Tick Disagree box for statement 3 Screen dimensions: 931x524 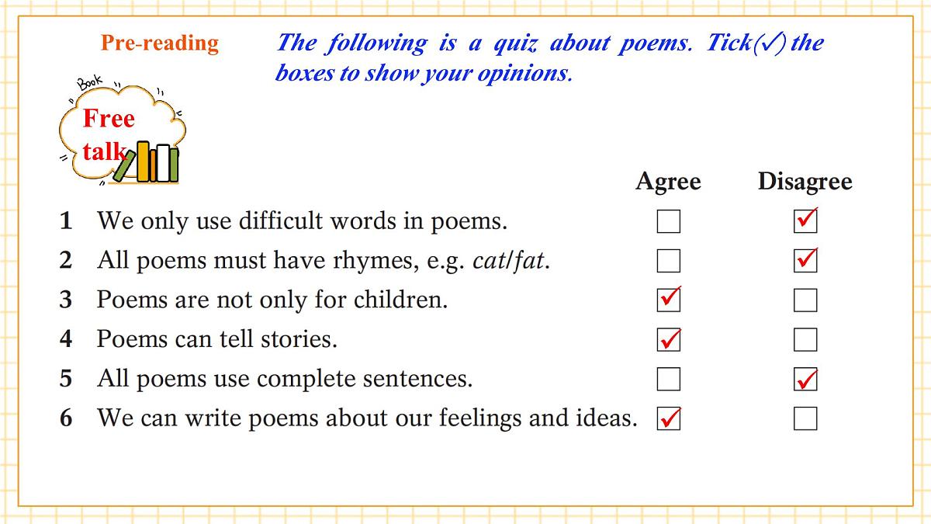[805, 300]
